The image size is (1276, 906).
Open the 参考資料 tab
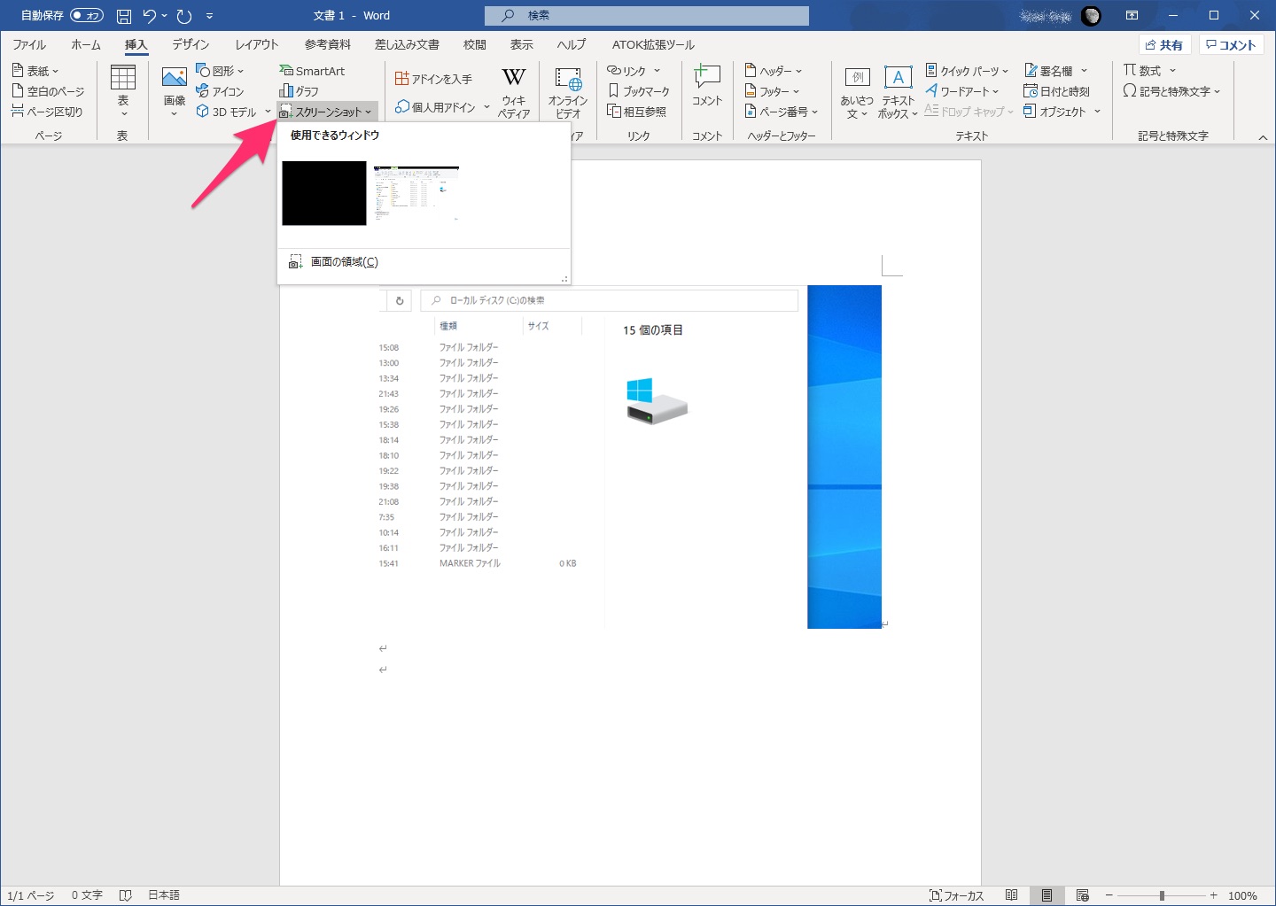pos(327,44)
